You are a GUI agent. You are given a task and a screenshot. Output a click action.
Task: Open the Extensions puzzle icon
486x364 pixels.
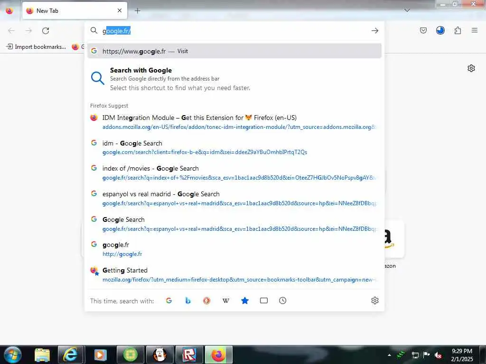(x=458, y=30)
